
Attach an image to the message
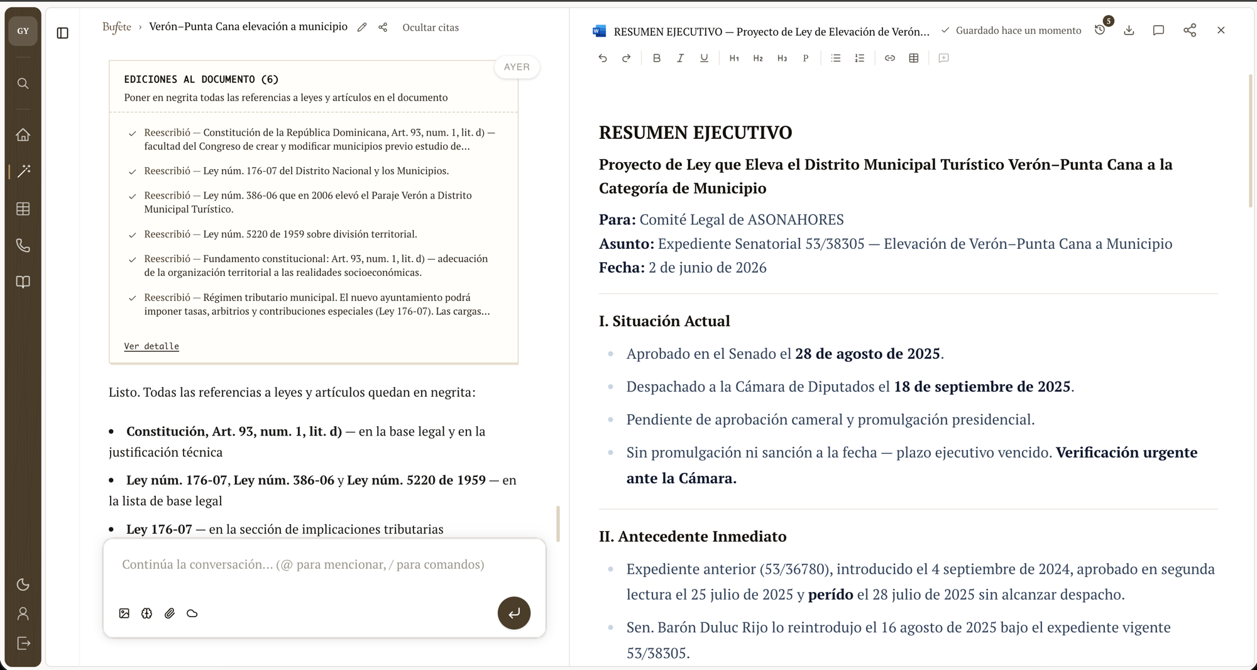[124, 613]
